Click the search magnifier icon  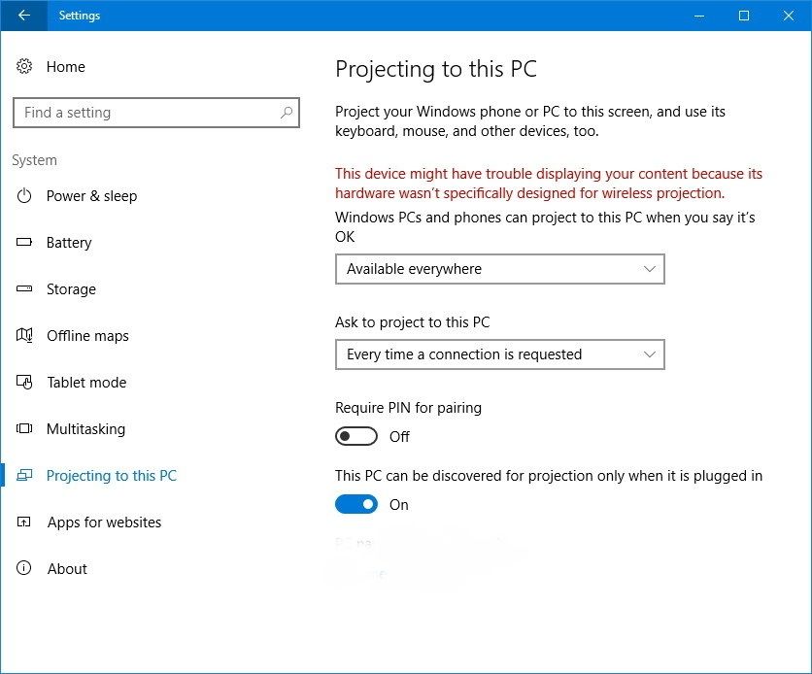pos(286,113)
